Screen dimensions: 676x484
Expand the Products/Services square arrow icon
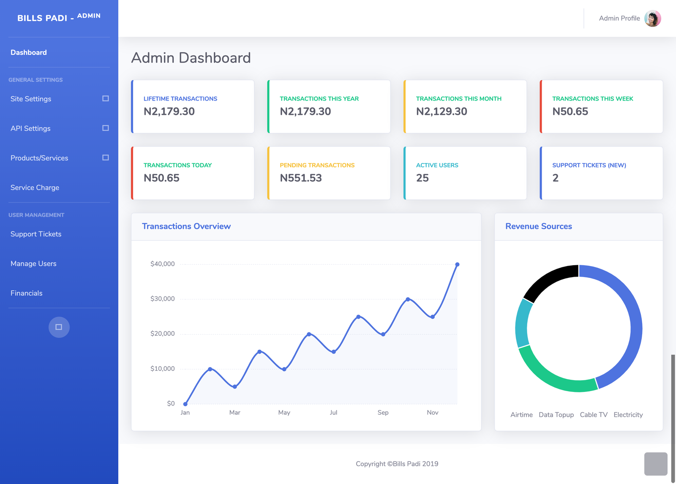click(x=106, y=158)
